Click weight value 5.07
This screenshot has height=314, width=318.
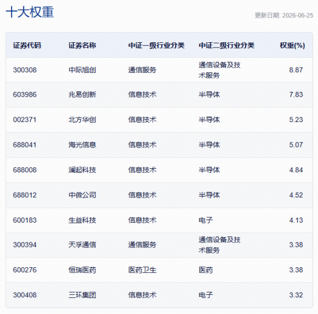296,145
